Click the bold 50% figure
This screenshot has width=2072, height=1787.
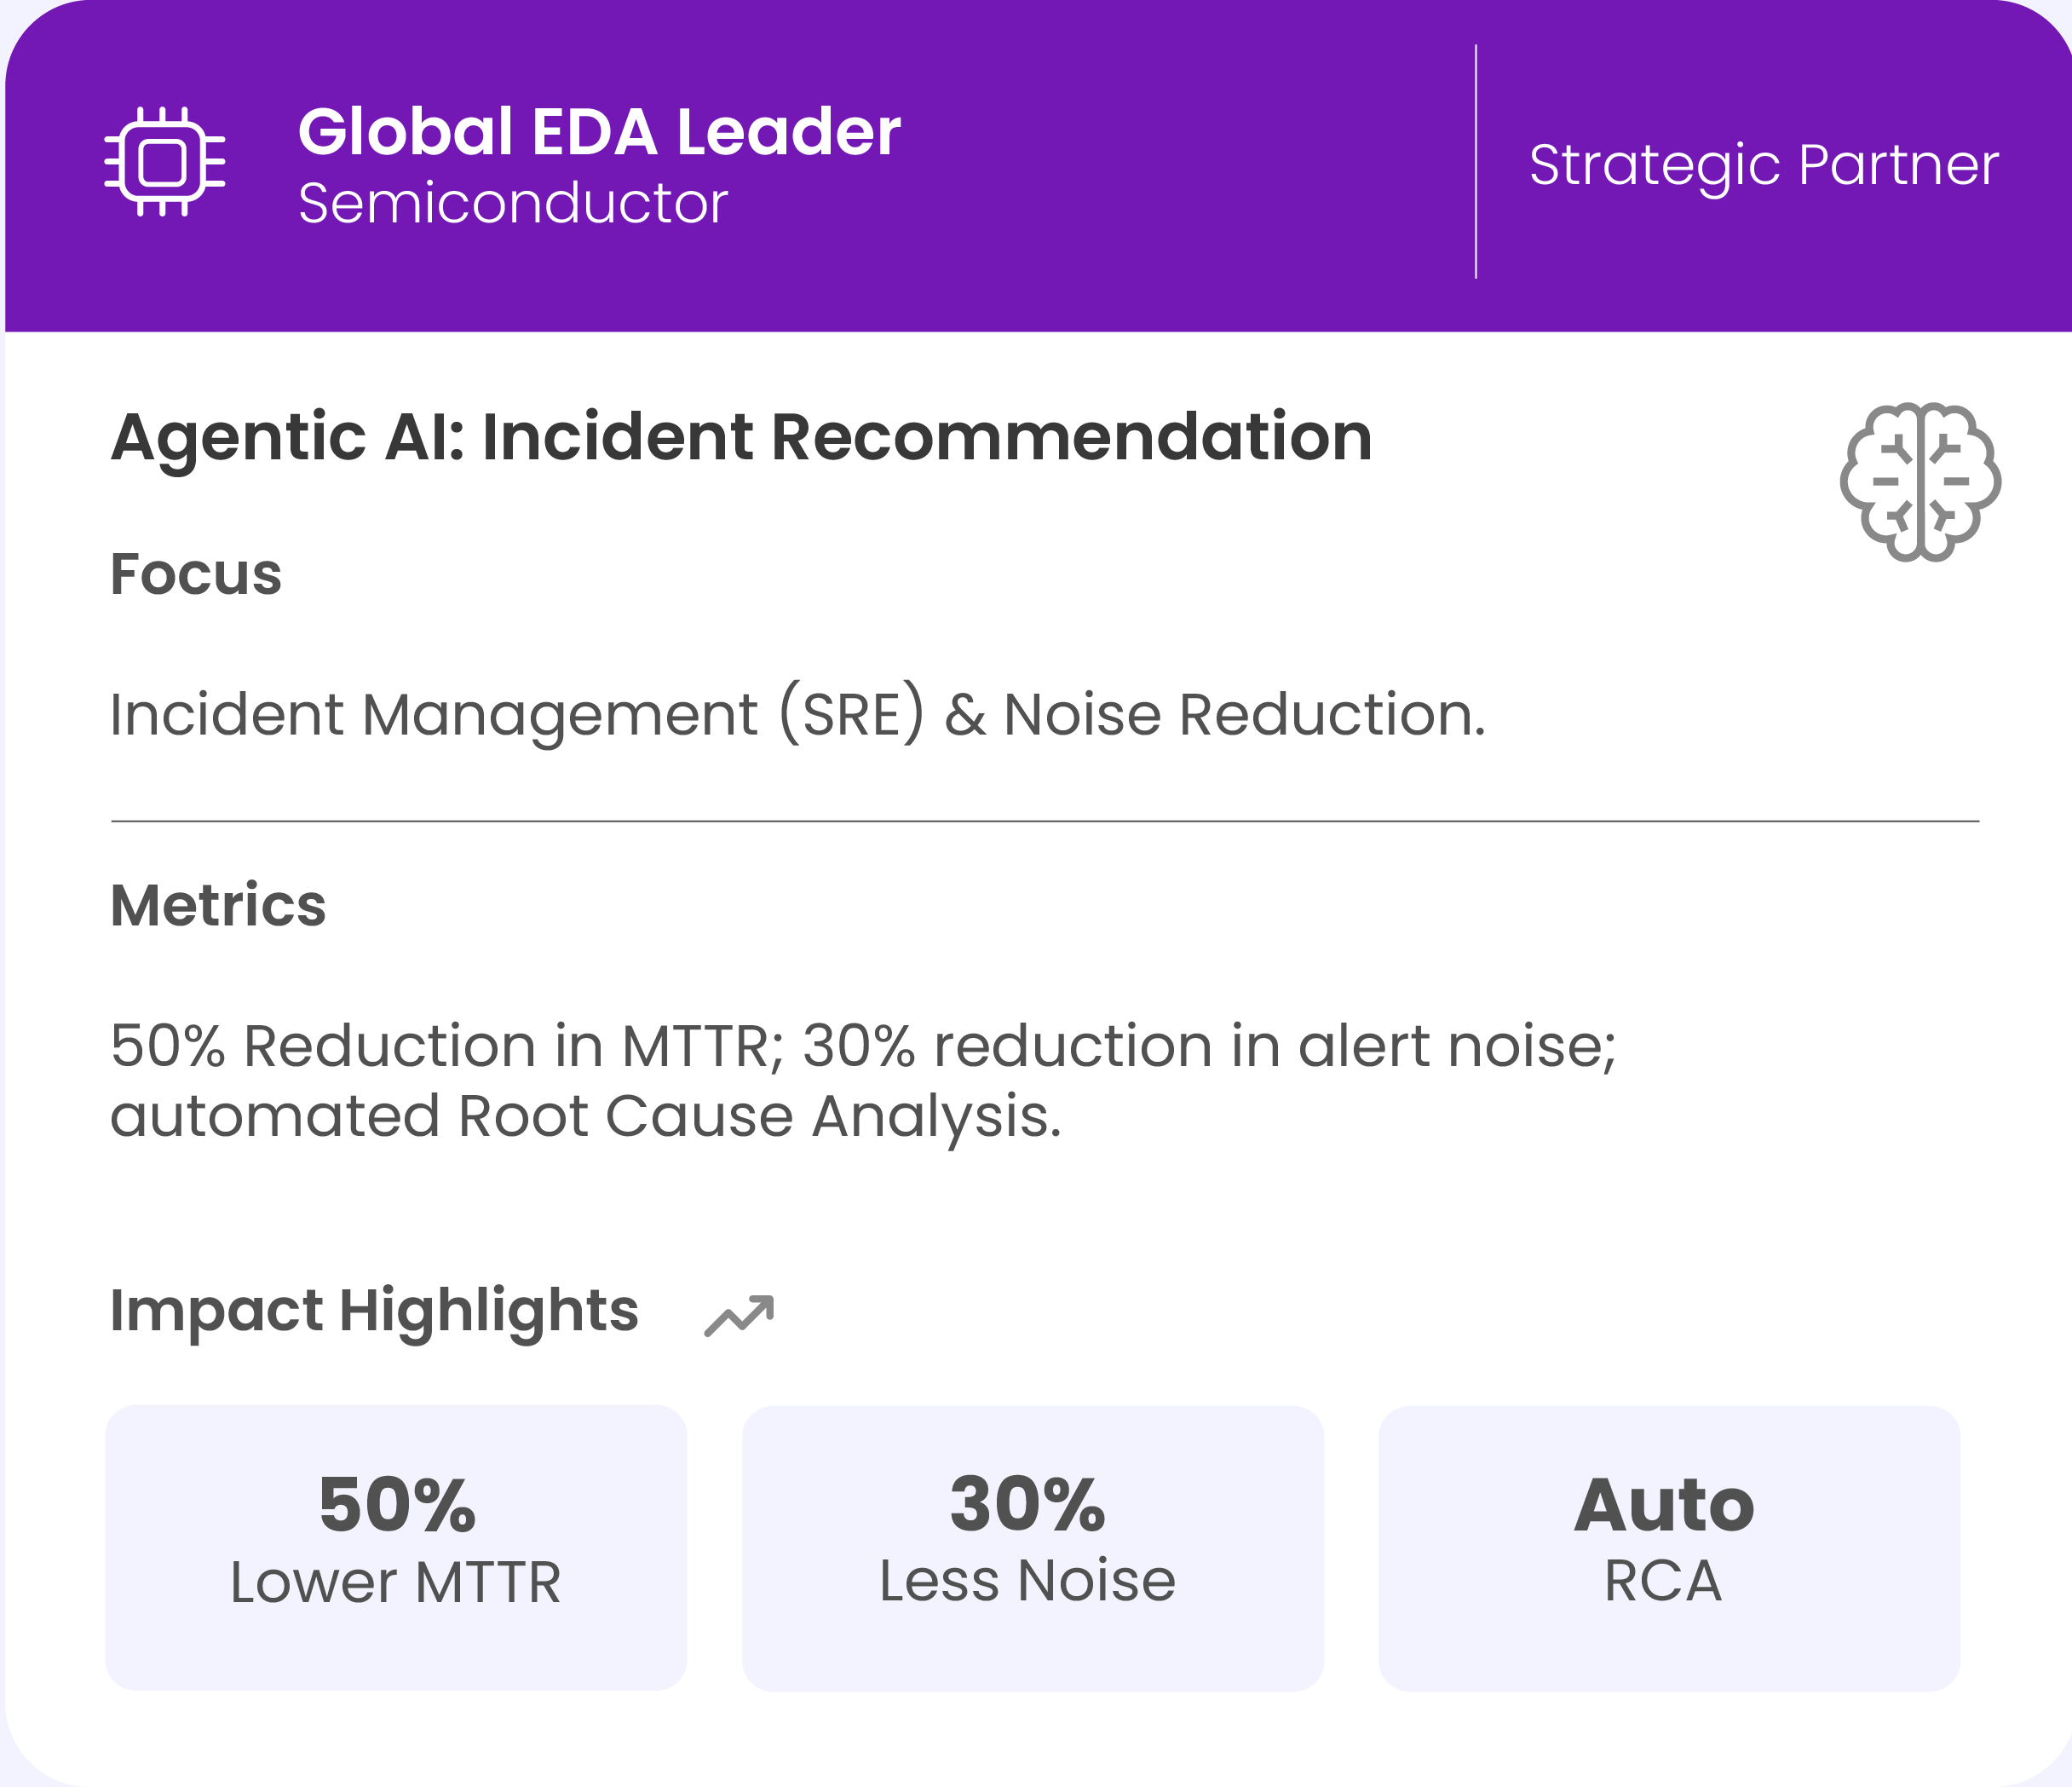click(x=397, y=1505)
